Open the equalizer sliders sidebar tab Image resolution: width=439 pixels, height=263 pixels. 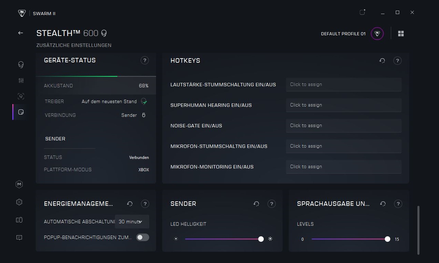21,80
